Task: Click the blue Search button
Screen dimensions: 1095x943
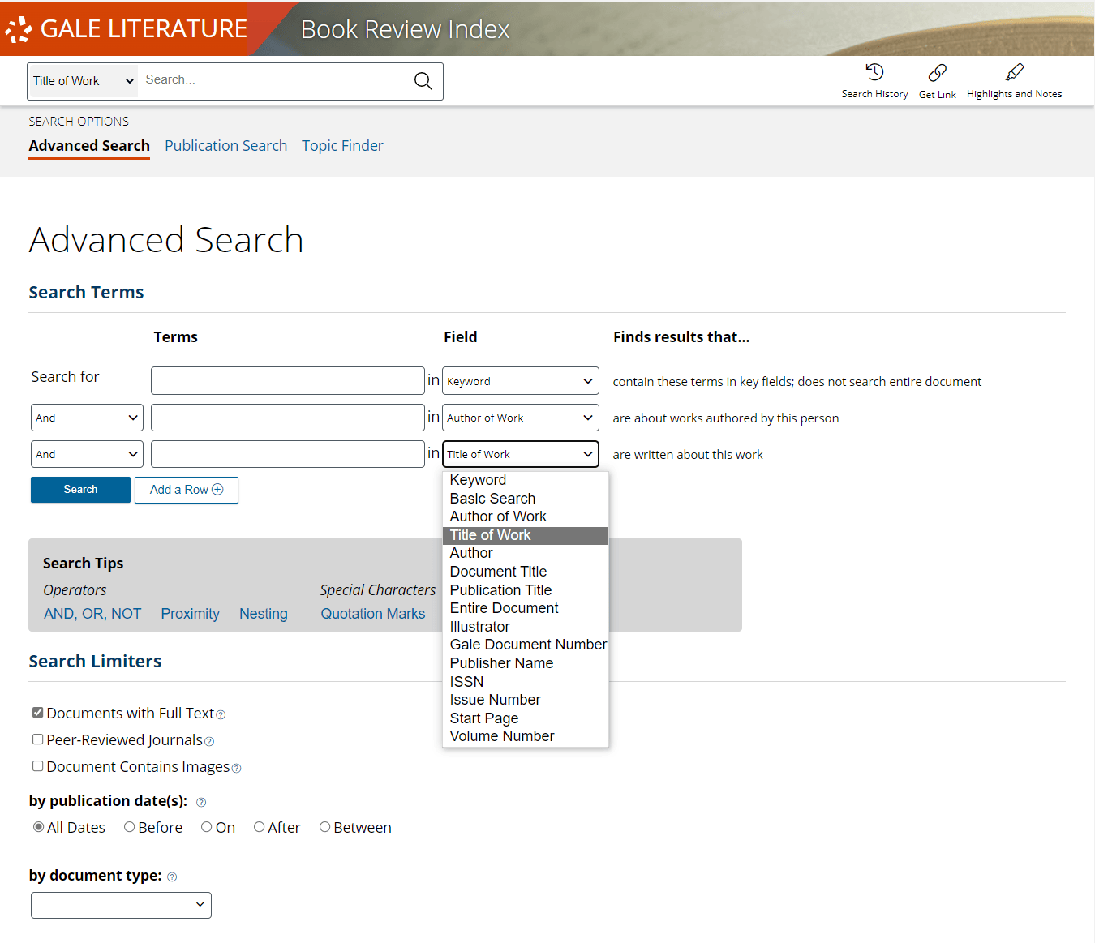Action: tap(80, 490)
